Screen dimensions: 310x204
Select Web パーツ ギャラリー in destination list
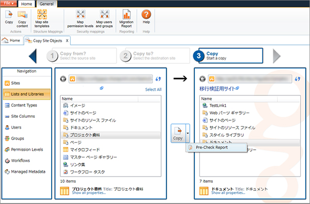click(x=250, y=113)
